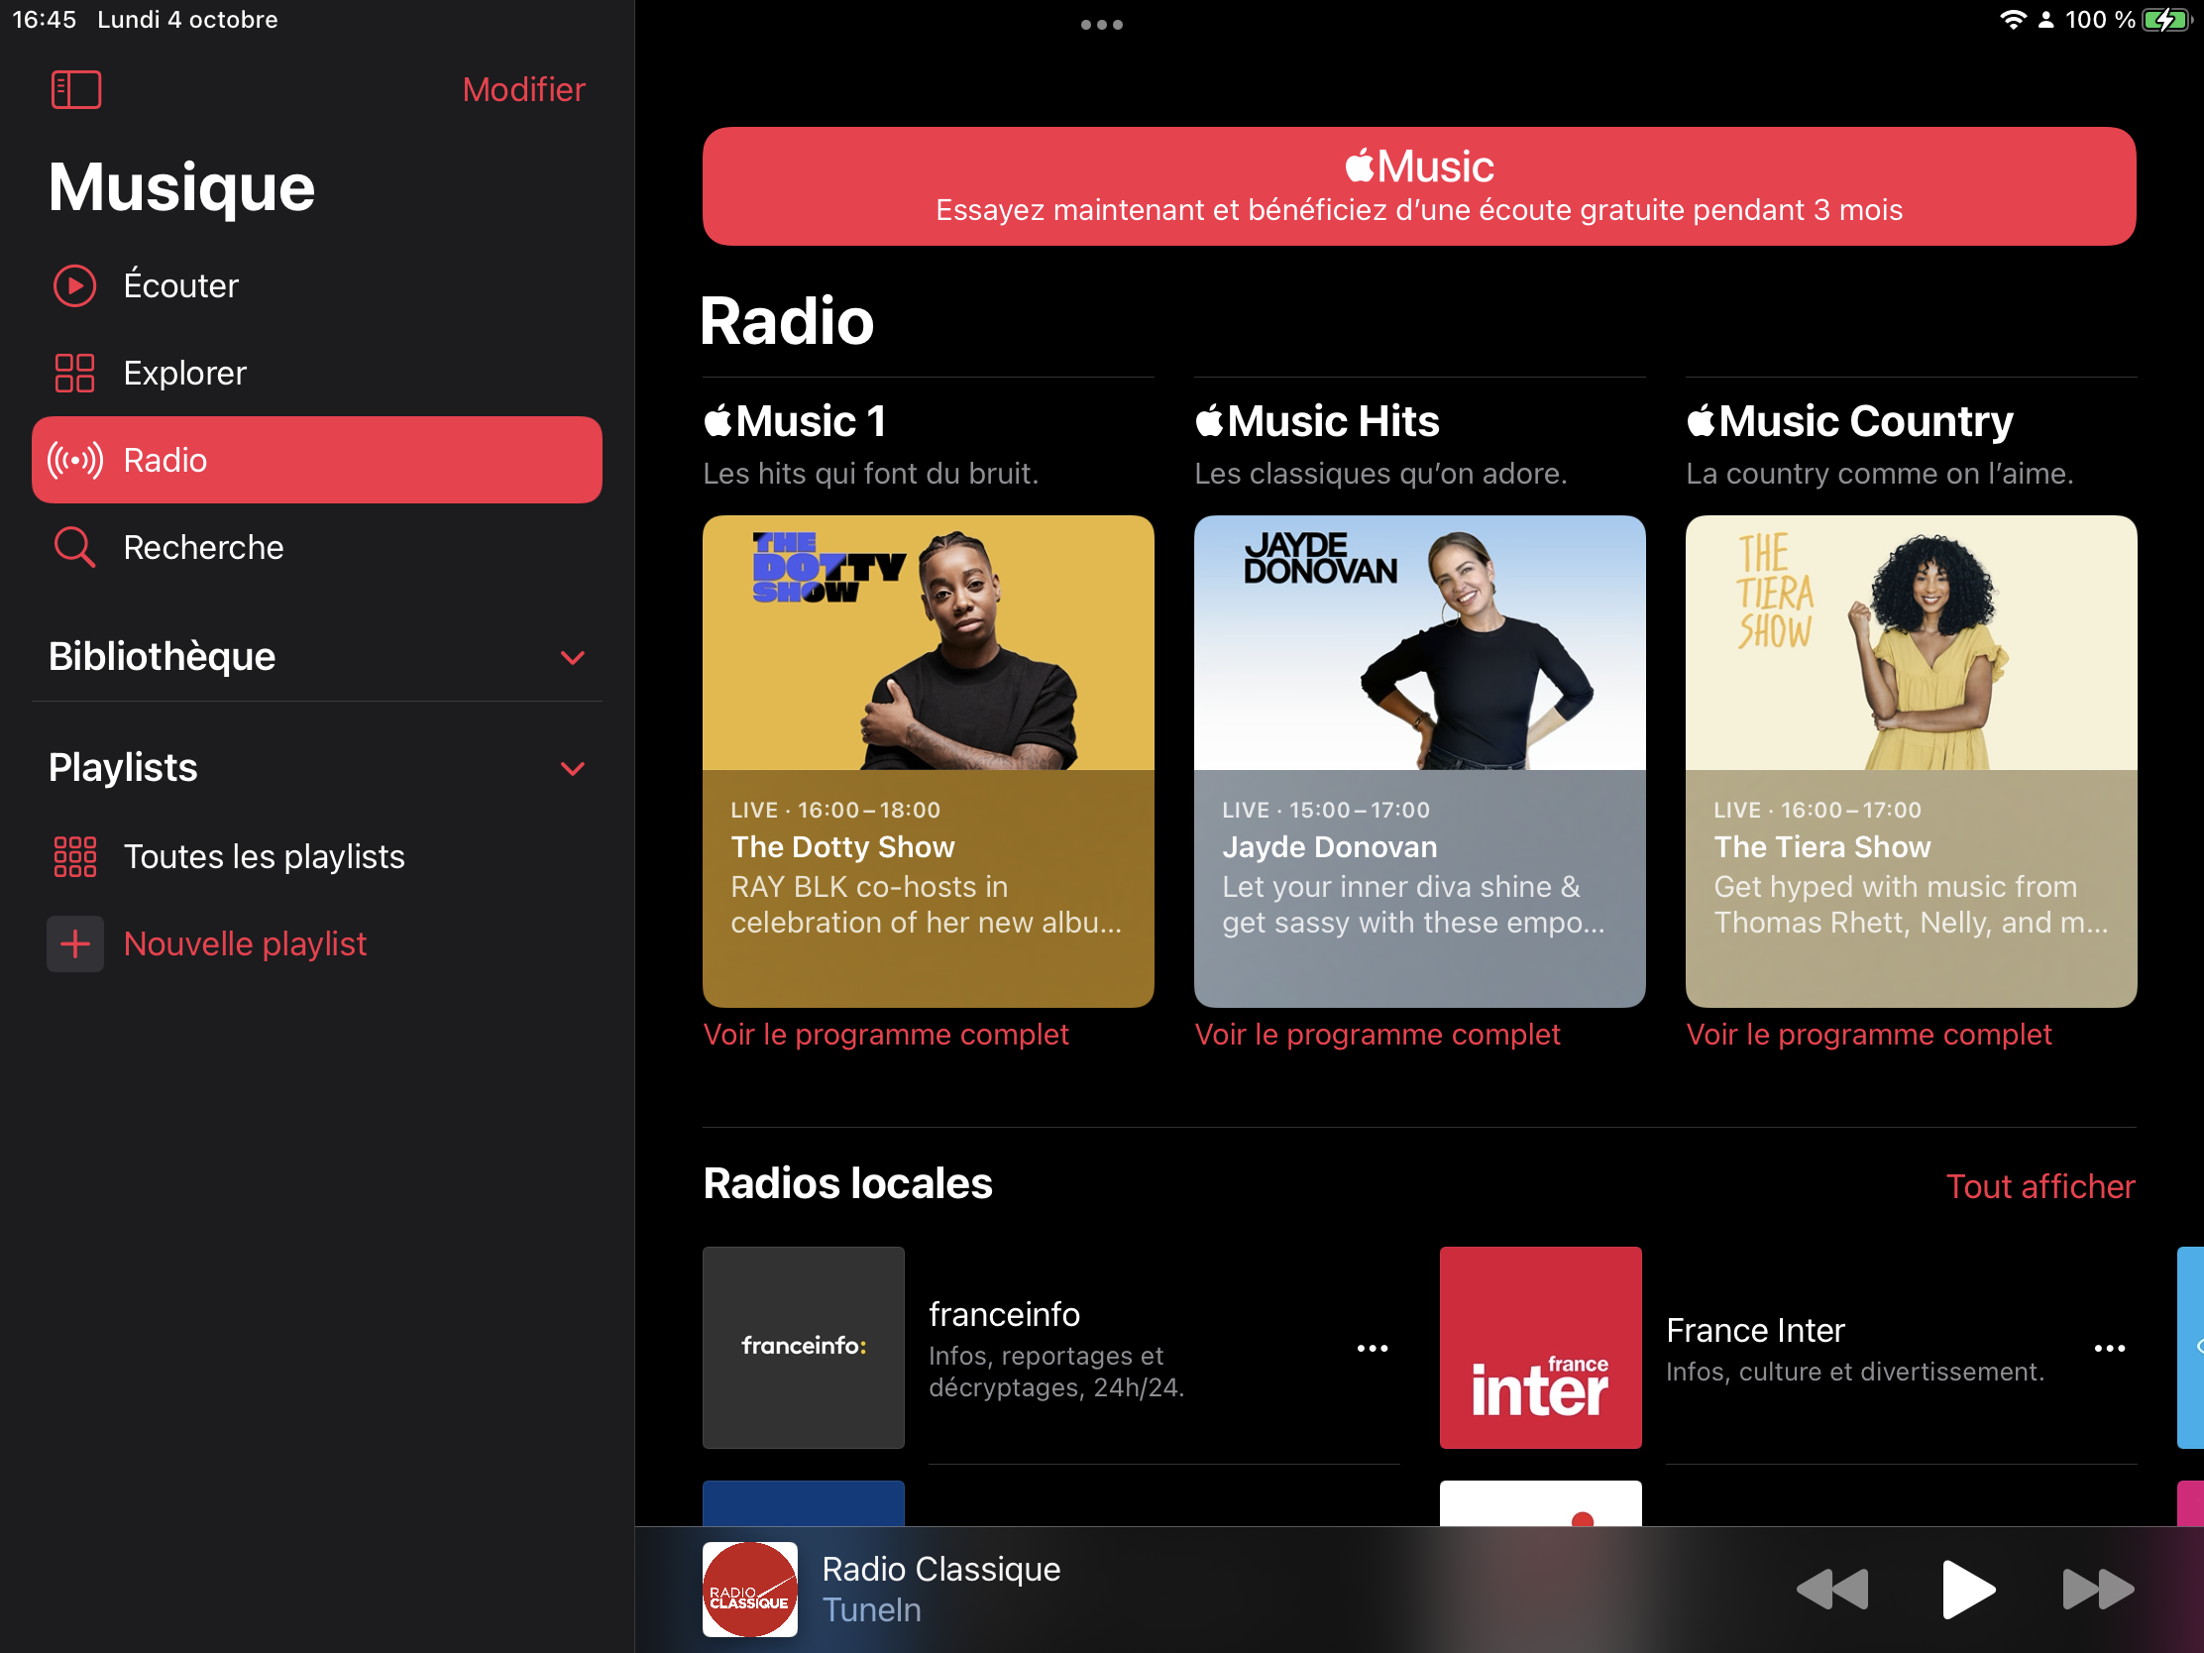The height and width of the screenshot is (1653, 2204).
Task: Tap the Recherche magnifying glass icon
Action: 74,547
